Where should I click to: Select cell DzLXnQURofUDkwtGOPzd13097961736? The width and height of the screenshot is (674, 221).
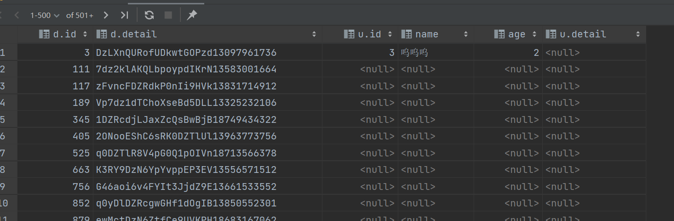point(208,52)
